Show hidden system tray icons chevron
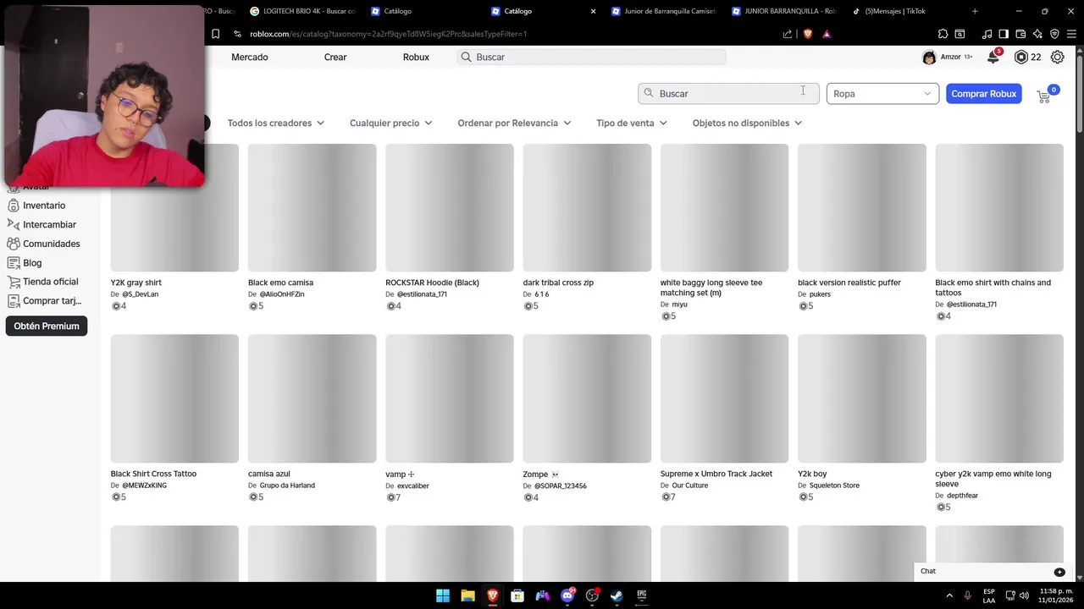This screenshot has height=609, width=1084. tap(949, 595)
